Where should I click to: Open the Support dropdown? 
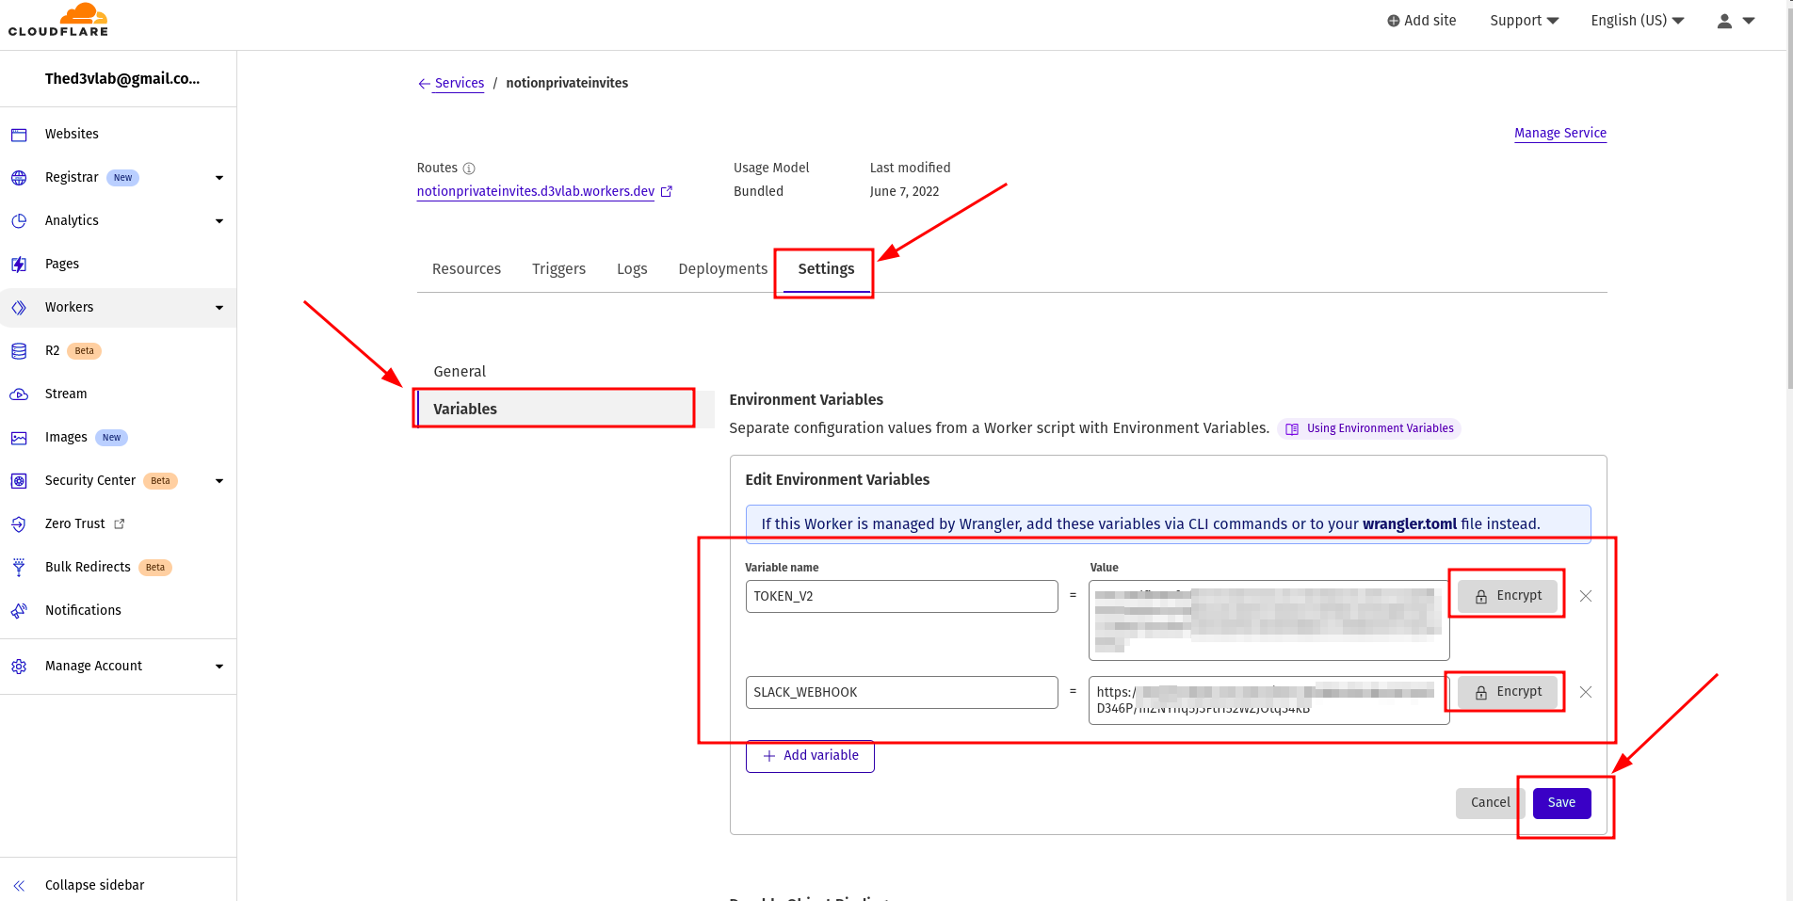1524,21
